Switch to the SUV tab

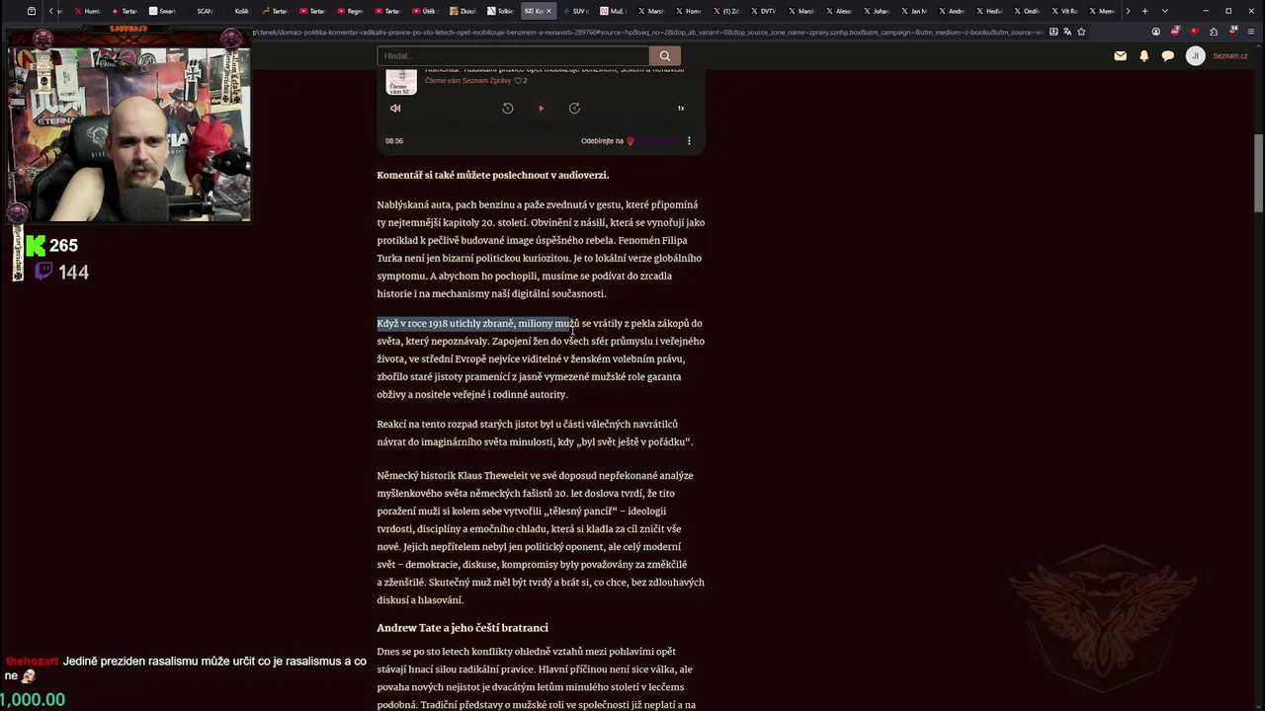coord(579,11)
